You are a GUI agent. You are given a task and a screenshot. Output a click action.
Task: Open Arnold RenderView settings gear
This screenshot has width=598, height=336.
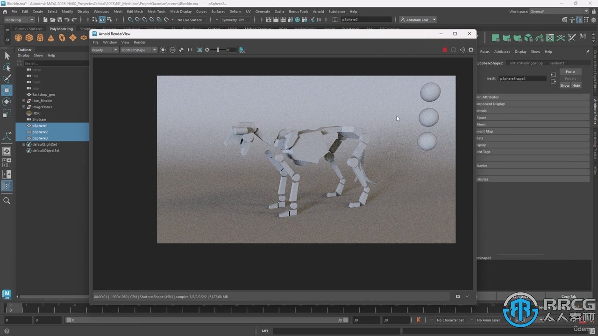coord(471,50)
